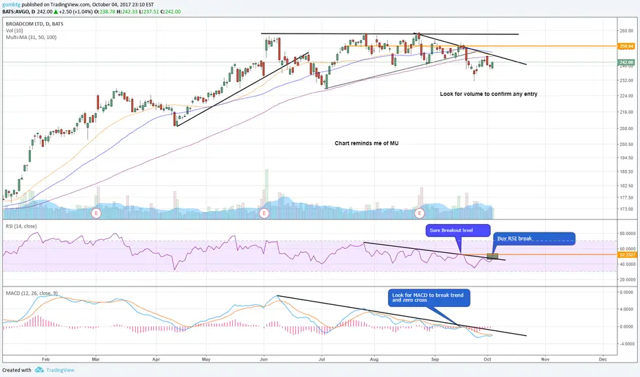This screenshot has width=640, height=377.
Task: Click the 208.00 price axis value
Action: click(x=626, y=128)
